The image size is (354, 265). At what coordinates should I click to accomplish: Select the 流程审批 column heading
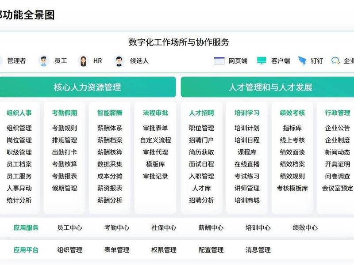coord(155,113)
